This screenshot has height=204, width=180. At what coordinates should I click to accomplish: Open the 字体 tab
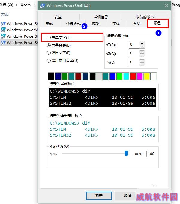coord(116,23)
